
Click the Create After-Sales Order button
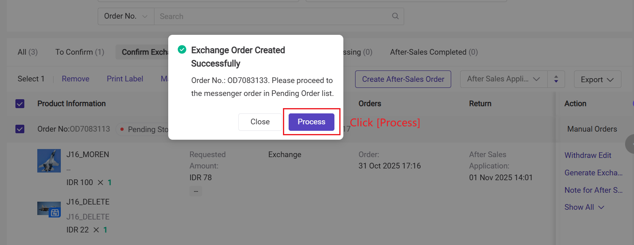[403, 79]
